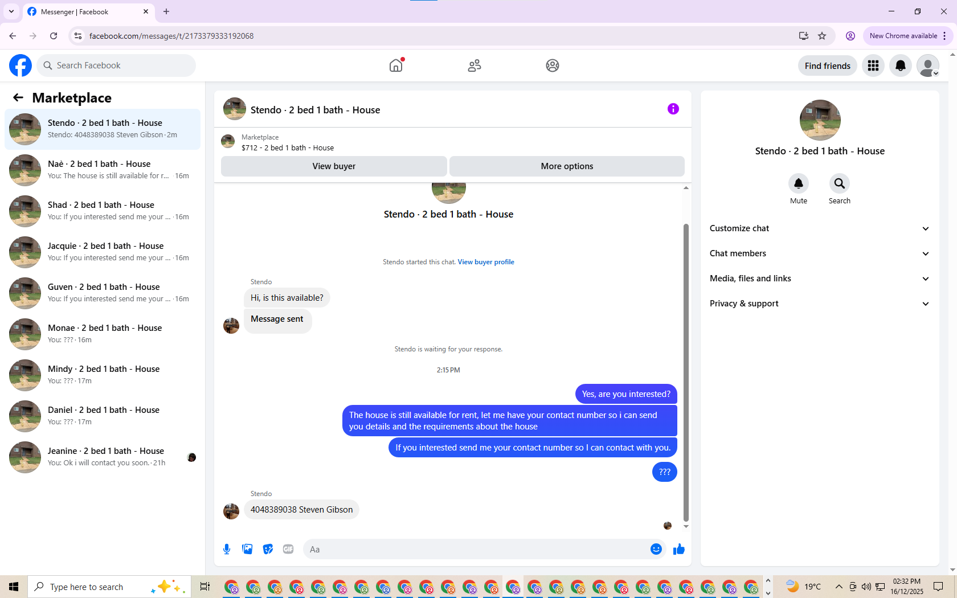
Task: Open the Stendo conversation in the list
Action: point(103,129)
